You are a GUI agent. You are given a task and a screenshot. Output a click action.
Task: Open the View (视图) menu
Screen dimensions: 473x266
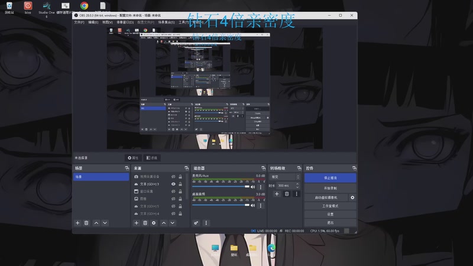[108, 22]
